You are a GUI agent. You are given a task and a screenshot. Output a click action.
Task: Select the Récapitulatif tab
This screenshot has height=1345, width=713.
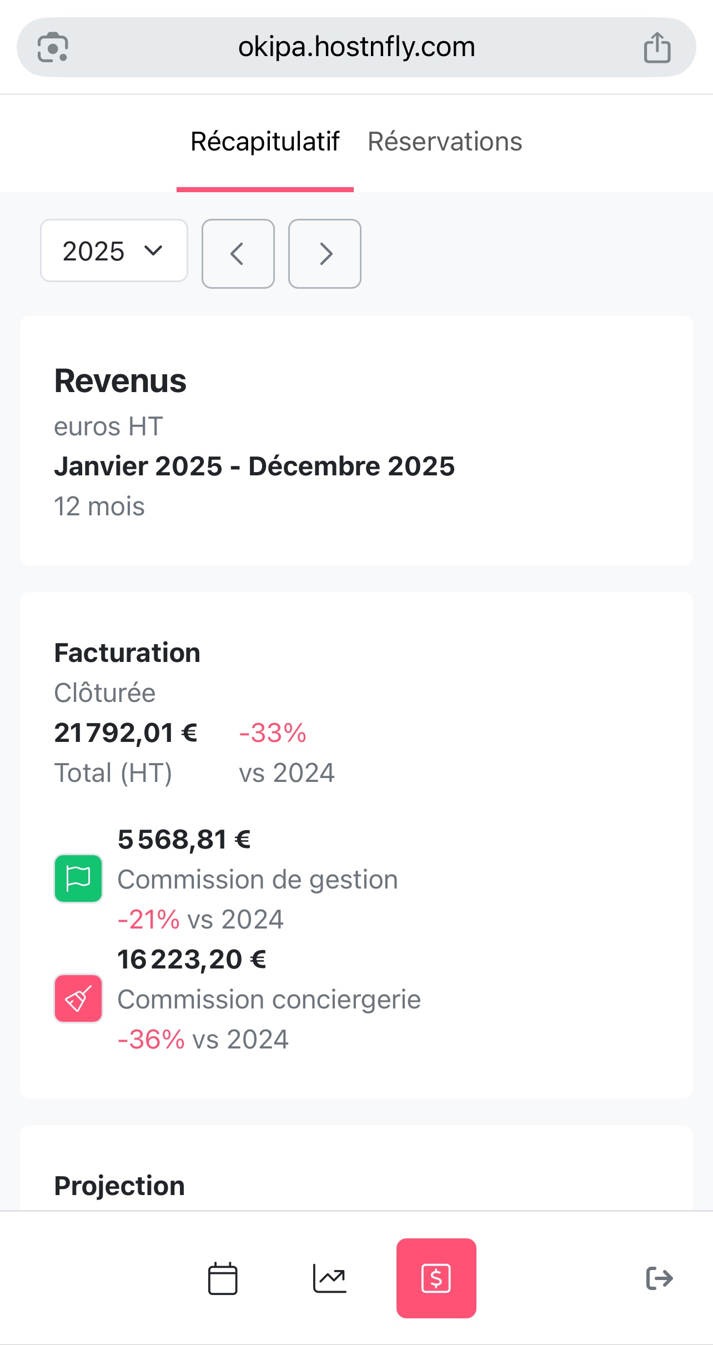265,142
